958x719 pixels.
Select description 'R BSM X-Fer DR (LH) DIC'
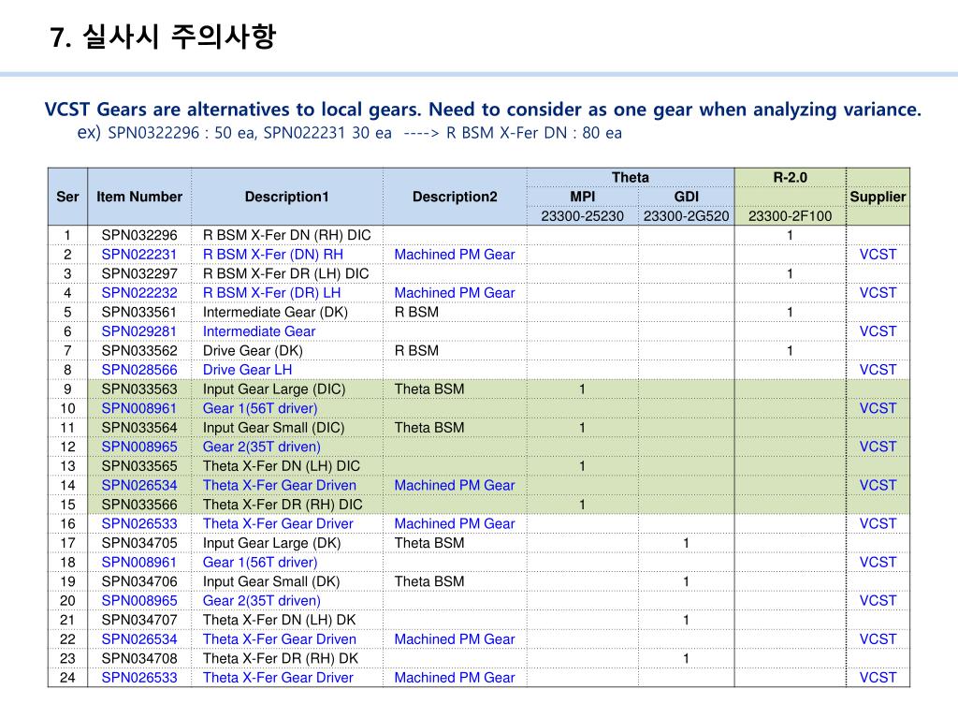click(x=286, y=274)
